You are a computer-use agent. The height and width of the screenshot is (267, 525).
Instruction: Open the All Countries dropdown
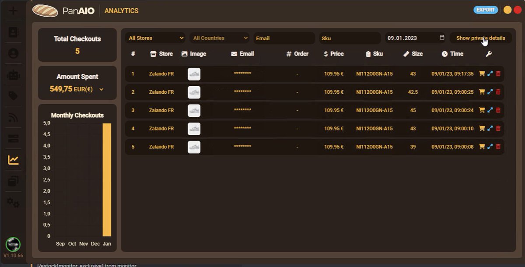[220, 38]
